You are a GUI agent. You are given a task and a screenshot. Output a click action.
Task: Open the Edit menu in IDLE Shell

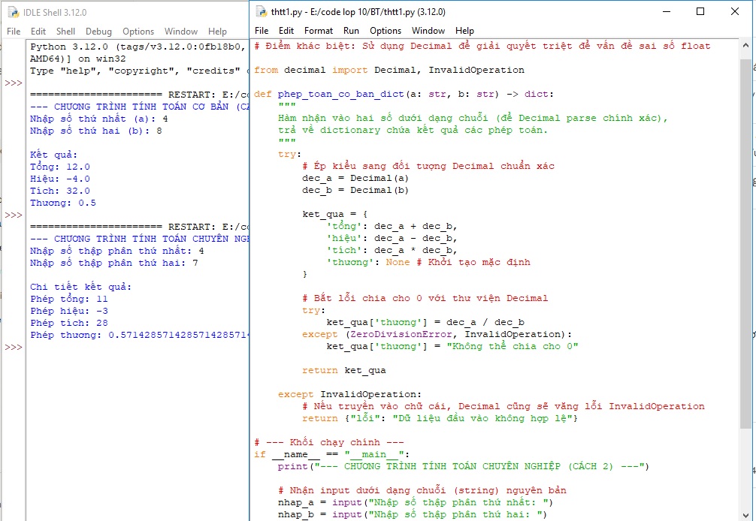(38, 31)
